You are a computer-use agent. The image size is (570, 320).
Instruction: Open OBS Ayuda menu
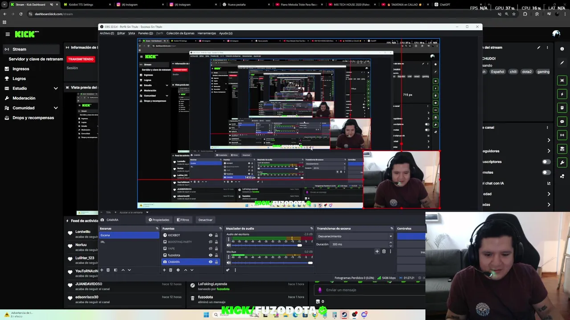pyautogui.click(x=226, y=33)
